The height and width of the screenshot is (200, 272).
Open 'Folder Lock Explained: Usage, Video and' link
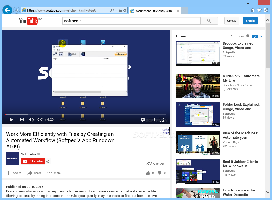[241, 107]
